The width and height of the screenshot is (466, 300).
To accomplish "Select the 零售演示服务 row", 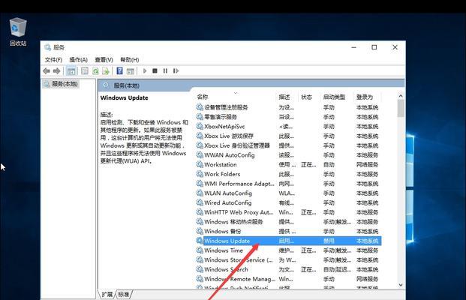I will pyautogui.click(x=288, y=117).
